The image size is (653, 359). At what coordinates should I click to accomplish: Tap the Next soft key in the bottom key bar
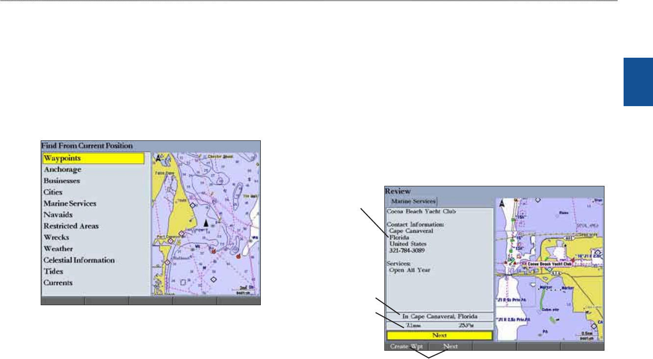[x=450, y=346]
